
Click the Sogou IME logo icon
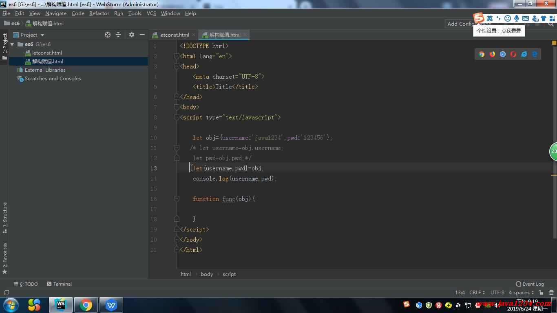(x=479, y=18)
